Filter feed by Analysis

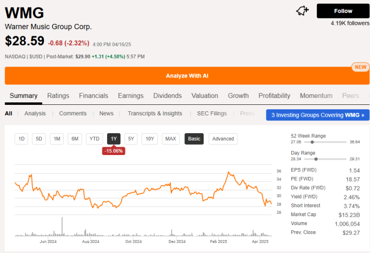[35, 113]
